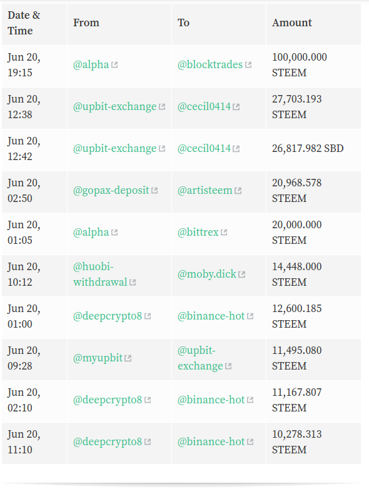Open @upbit-exchange sender link at 12:38
369x494 pixels.
click(x=114, y=106)
